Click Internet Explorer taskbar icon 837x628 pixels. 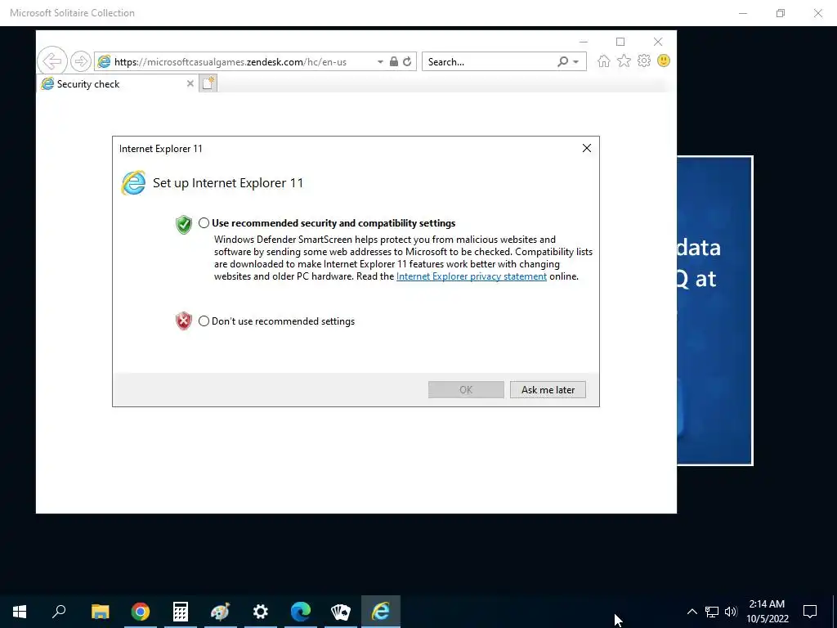[x=381, y=612]
